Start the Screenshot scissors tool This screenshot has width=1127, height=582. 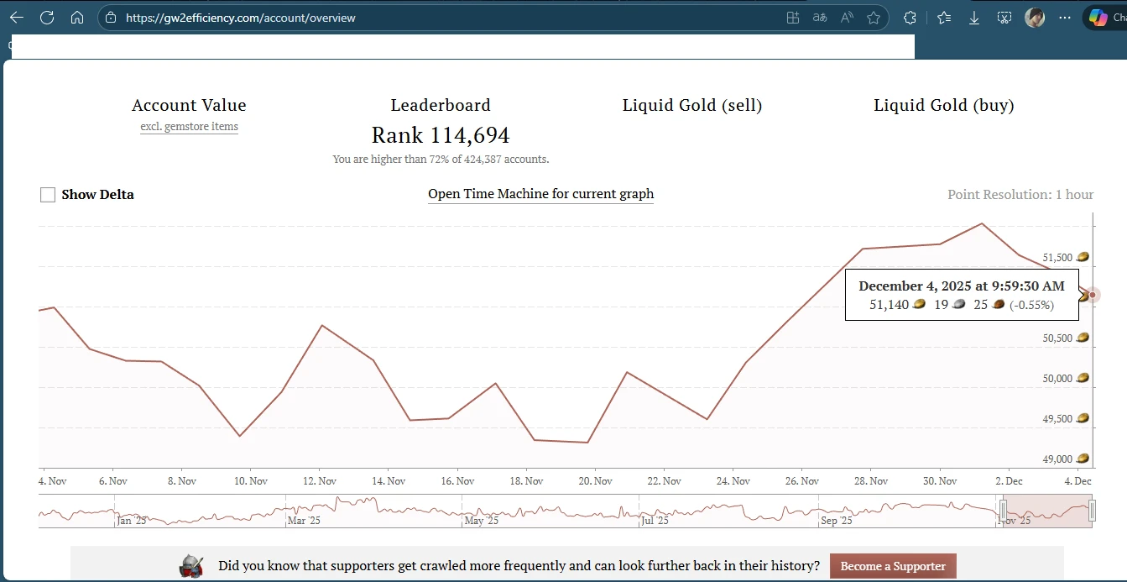(x=1004, y=18)
